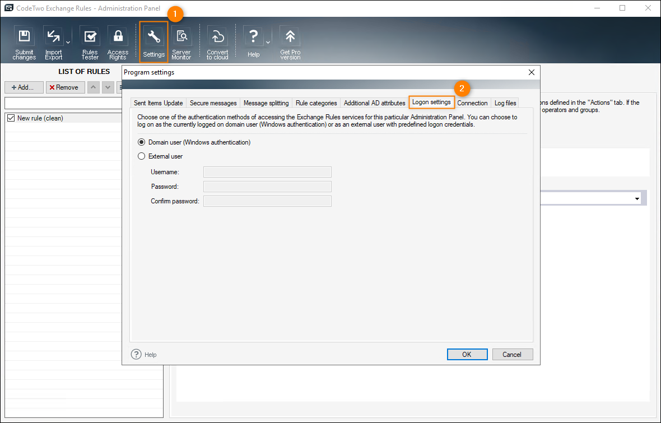Expand the Import Export dropdown arrow
Image resolution: width=661 pixels, height=423 pixels.
pyautogui.click(x=68, y=42)
